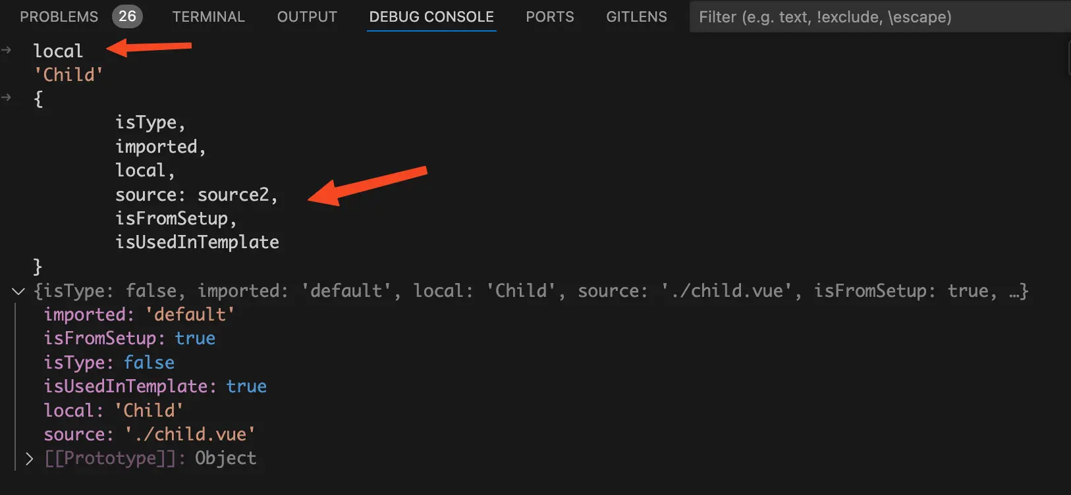Select the 'Child' evaluation result text

(69, 74)
